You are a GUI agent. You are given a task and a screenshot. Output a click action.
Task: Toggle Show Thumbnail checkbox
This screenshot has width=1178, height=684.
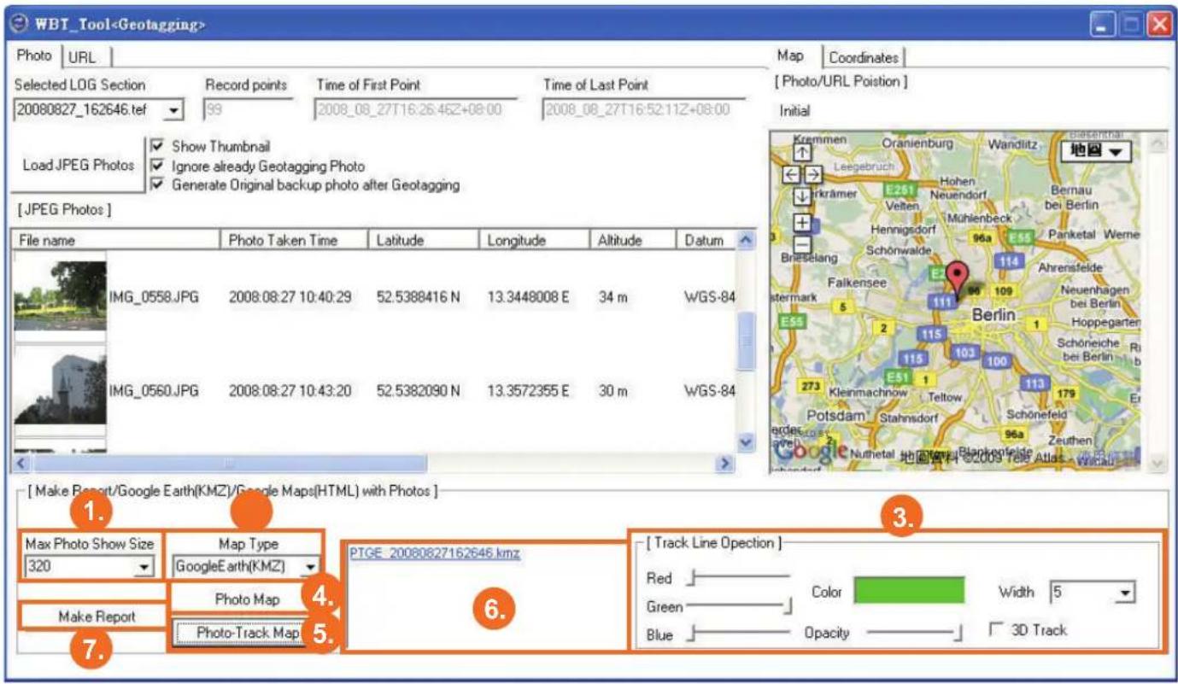point(157,146)
